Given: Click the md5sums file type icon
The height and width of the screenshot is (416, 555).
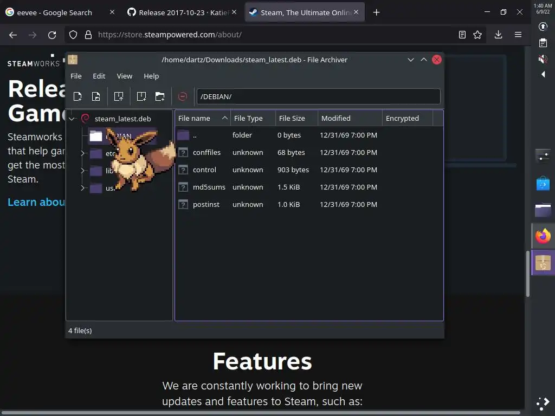Looking at the screenshot, I should click(x=183, y=187).
